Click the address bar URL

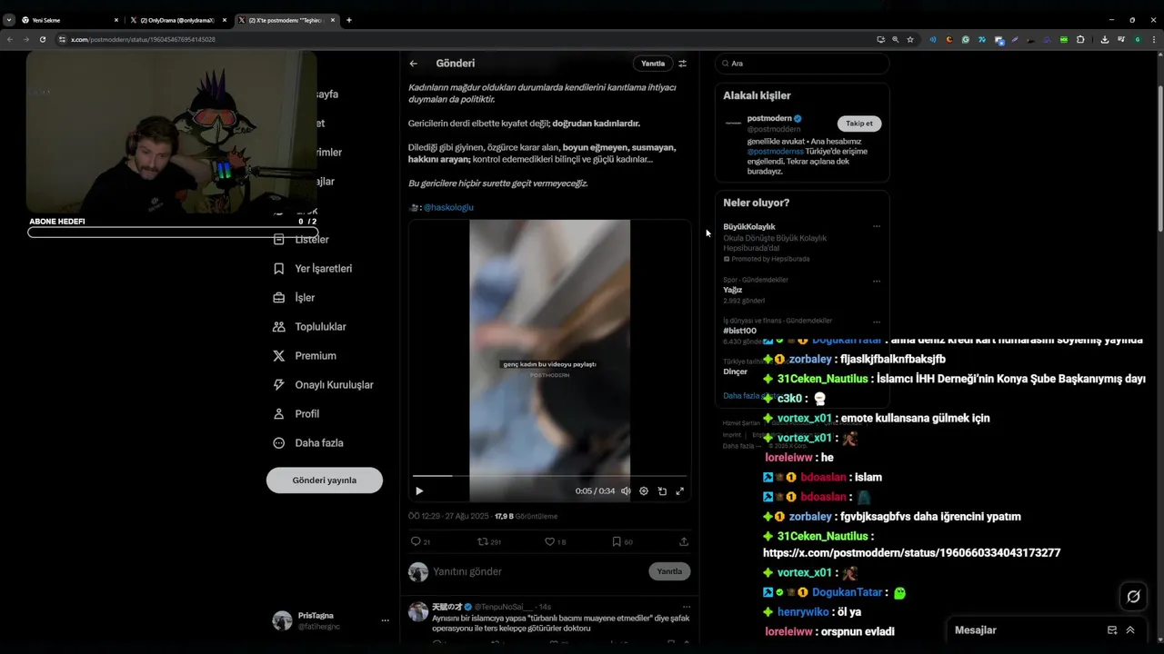pyautogui.click(x=143, y=40)
